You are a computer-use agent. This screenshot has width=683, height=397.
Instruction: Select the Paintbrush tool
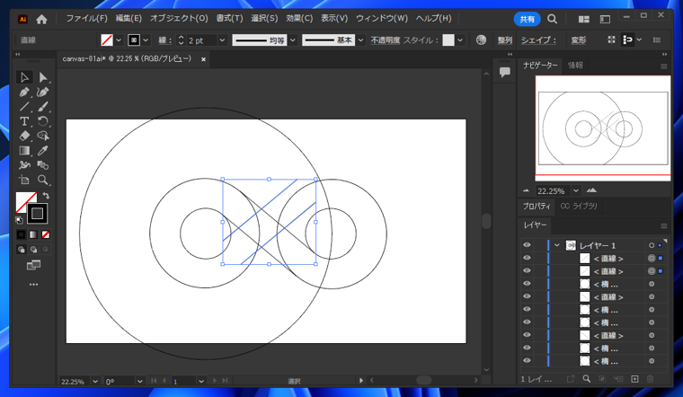click(x=43, y=107)
